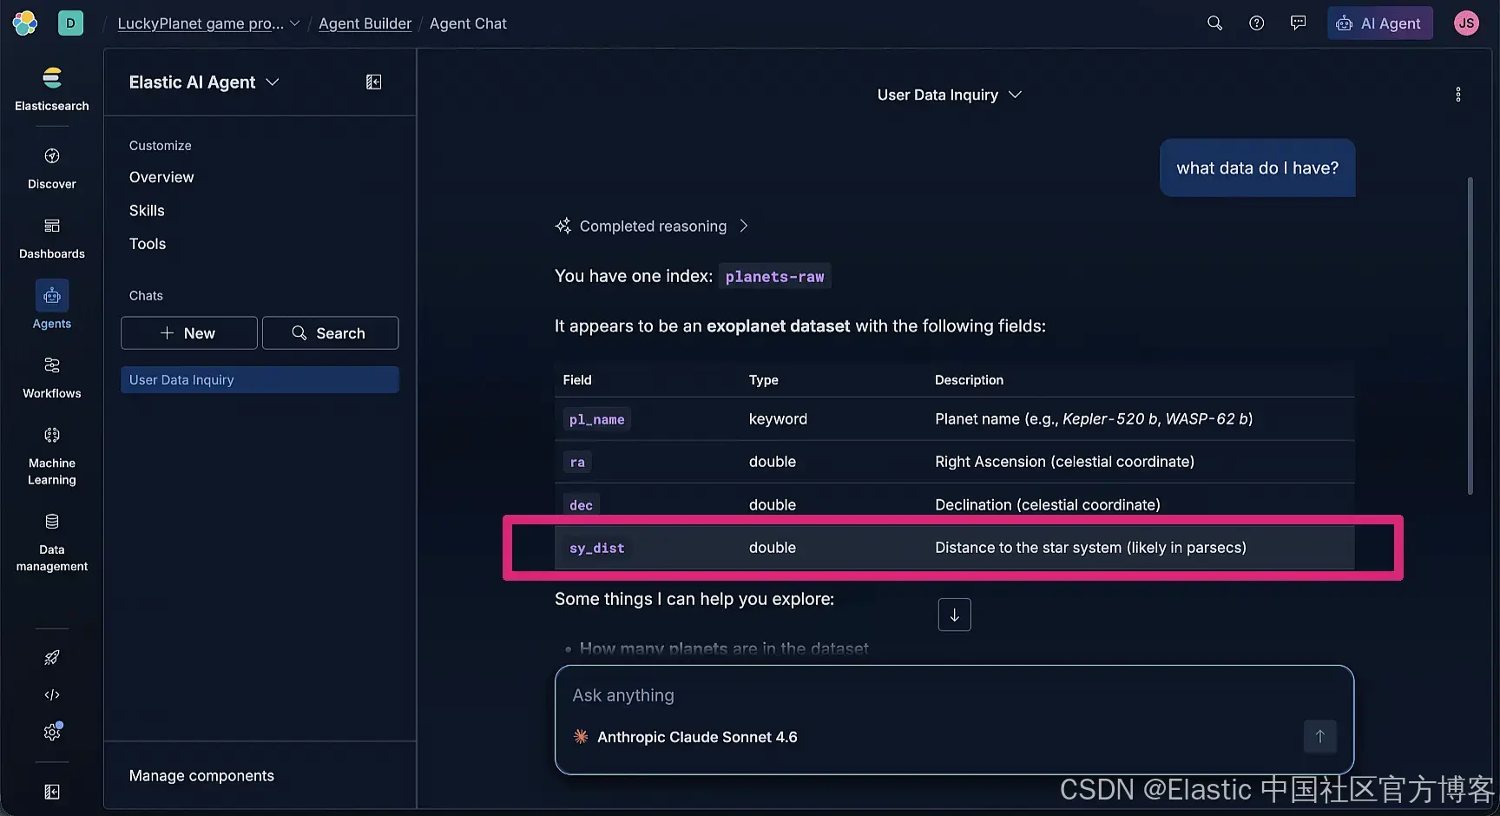Open the help icon in header
Screen dimensions: 1500x816
[x=1256, y=23]
